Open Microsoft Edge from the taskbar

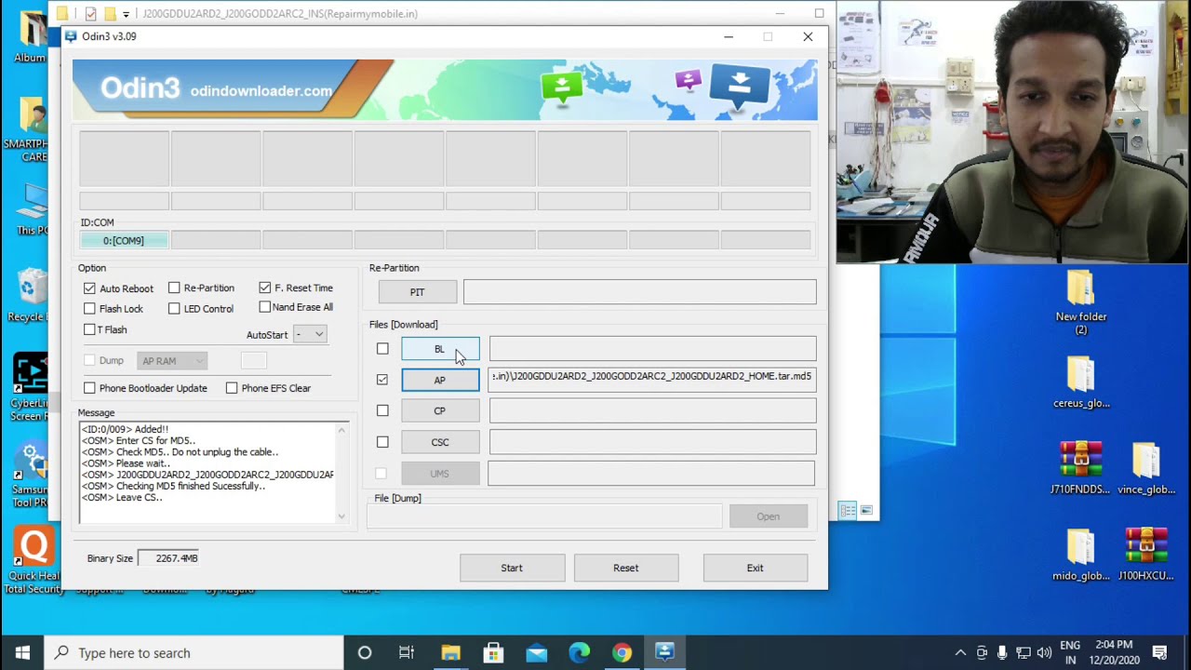coord(579,652)
